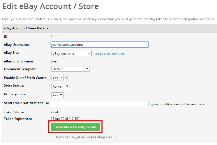Screen dimensions: 217x145
Task: Open the Document Template dropdown
Action: click(70, 69)
